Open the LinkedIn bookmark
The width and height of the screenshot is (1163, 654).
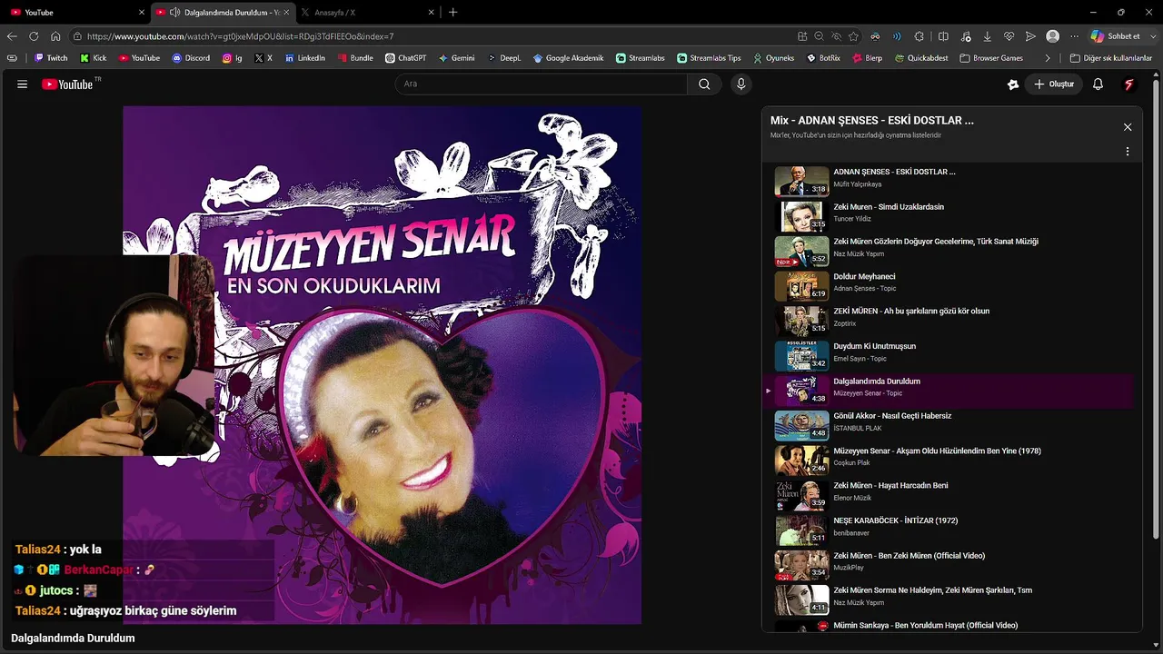[x=304, y=58]
